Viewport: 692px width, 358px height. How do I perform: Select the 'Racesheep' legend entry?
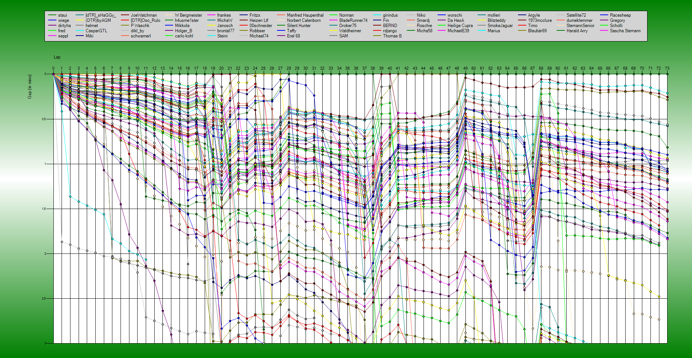click(616, 15)
